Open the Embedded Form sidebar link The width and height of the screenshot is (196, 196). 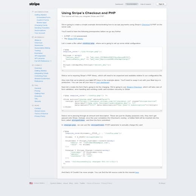(x=43, y=17)
